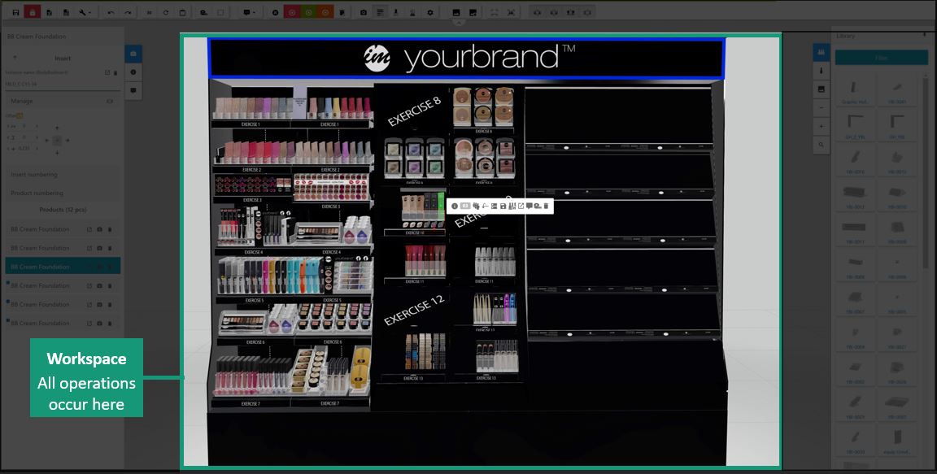Click the camera snapshot icon in the toolbar
Screen dimensions: 937x474
click(364, 13)
